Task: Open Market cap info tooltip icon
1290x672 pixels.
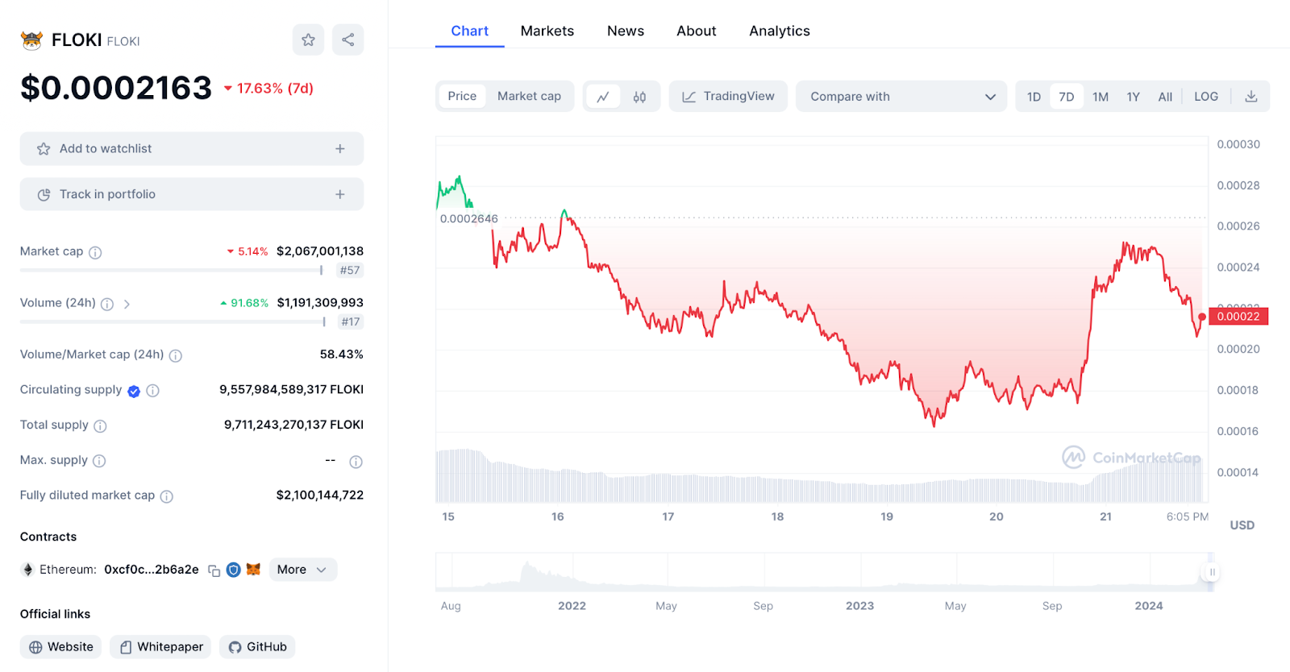Action: pos(95,252)
